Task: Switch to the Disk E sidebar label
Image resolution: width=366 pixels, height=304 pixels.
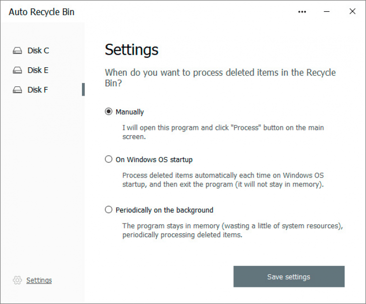Action: coord(38,70)
